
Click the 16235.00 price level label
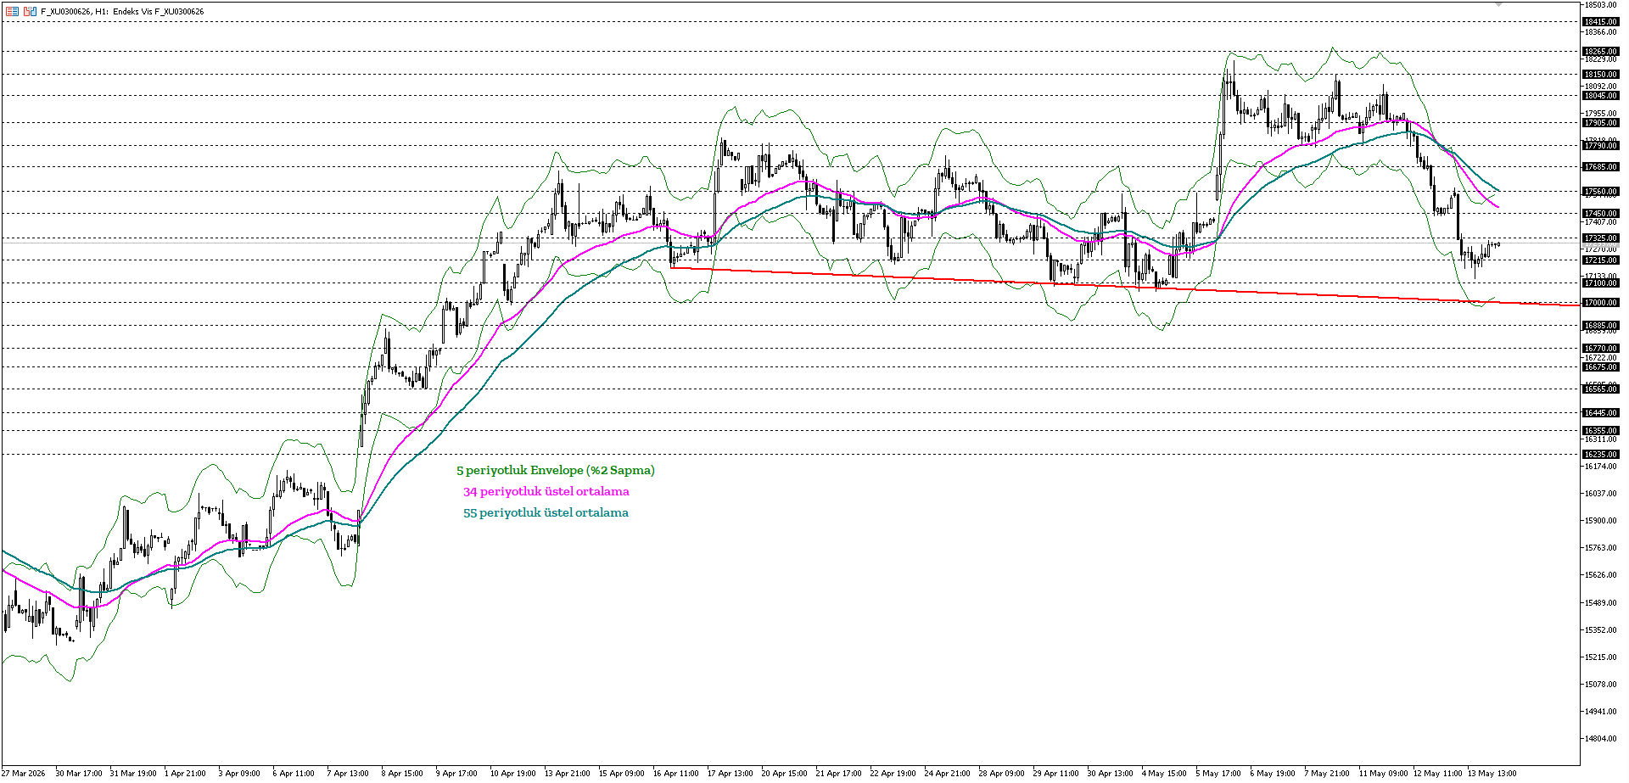point(1600,455)
